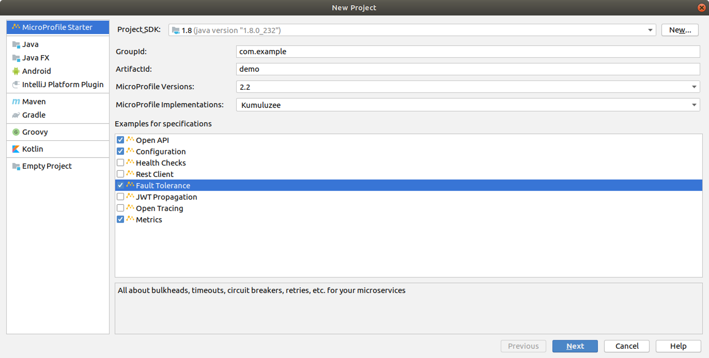Select the Rest Client row label
The height and width of the screenshot is (358, 709).
tap(155, 174)
